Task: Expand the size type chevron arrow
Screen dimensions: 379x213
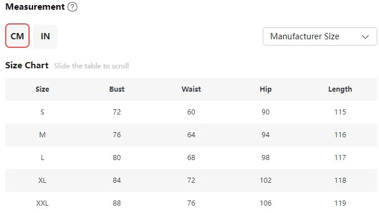Action: [x=365, y=36]
